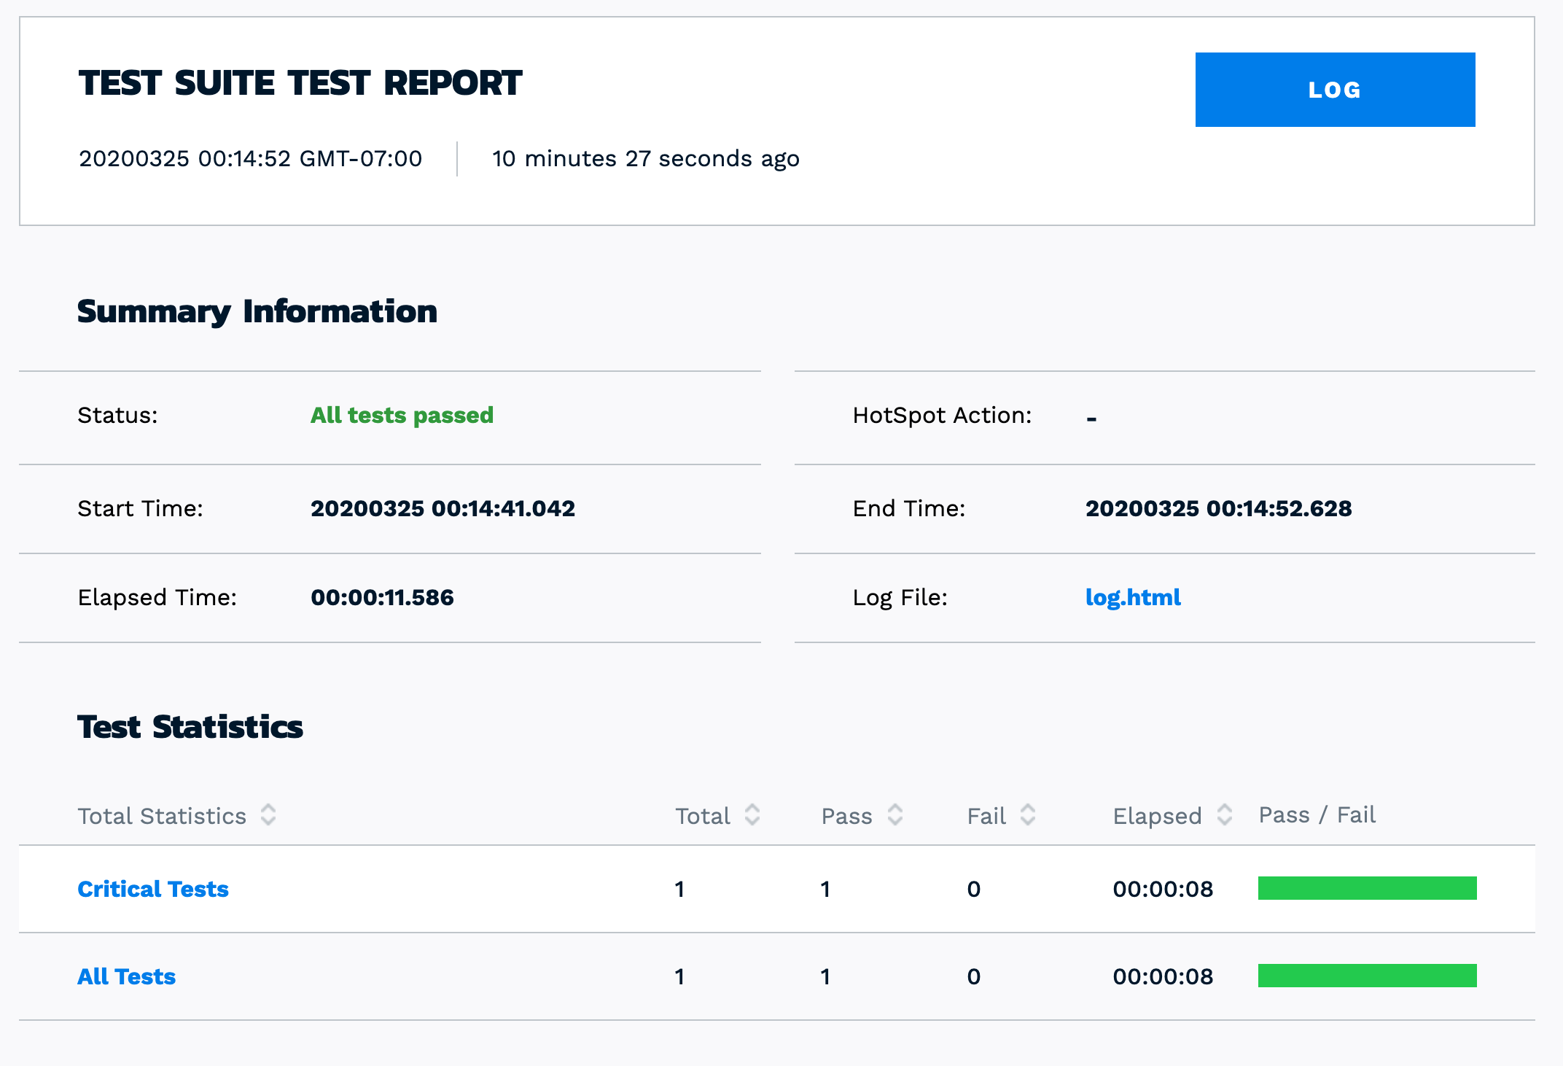Click the Pass / Fail column header
Viewport: 1563px width, 1066px height.
click(x=1317, y=814)
